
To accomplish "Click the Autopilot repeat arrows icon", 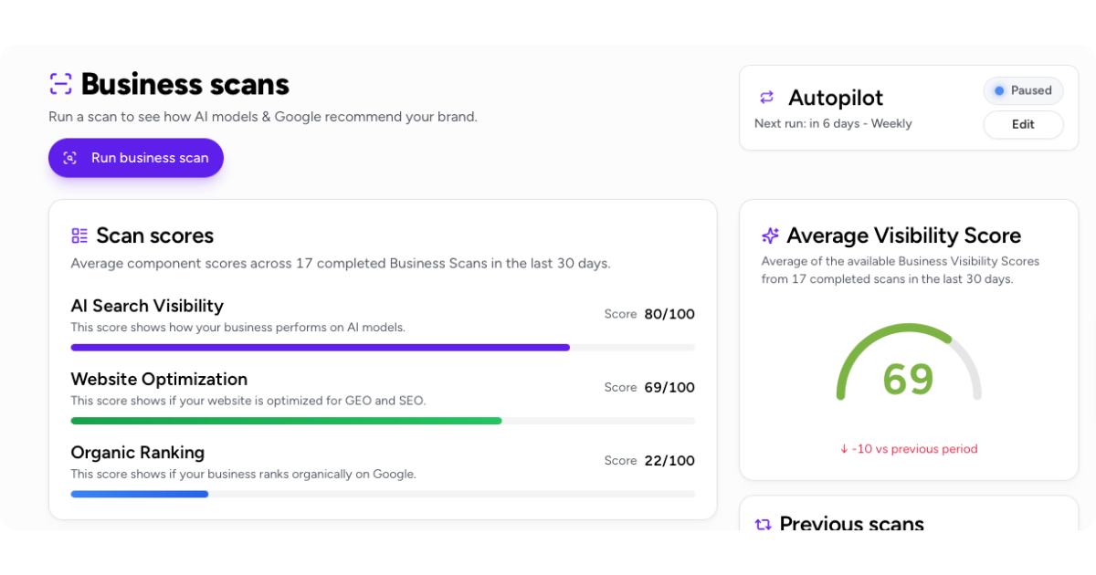I will click(x=767, y=98).
